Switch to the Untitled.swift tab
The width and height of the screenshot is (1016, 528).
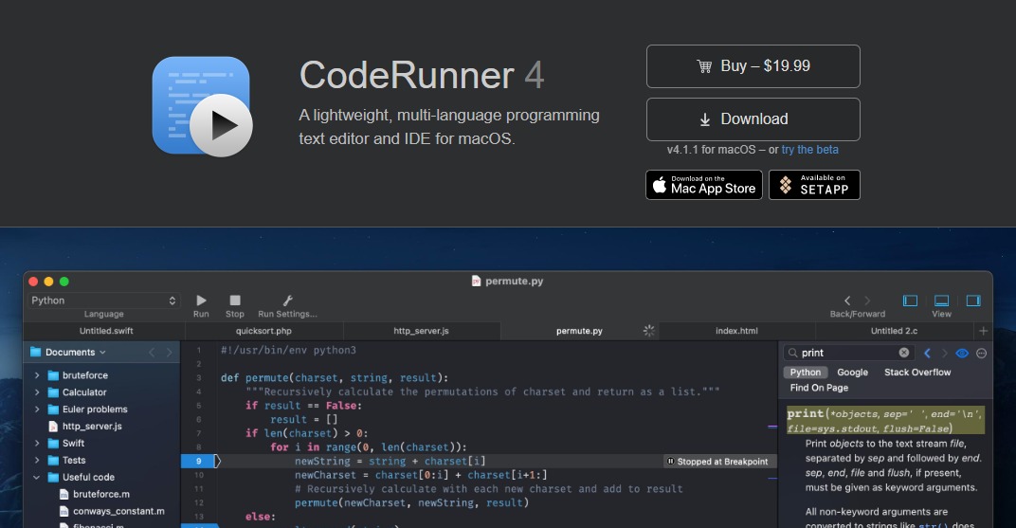point(105,331)
